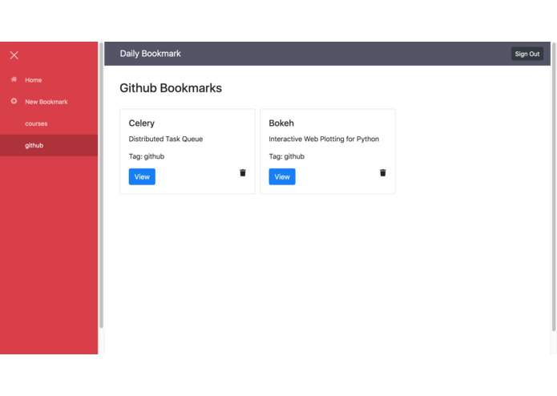View the Celery bookmark

click(x=142, y=176)
